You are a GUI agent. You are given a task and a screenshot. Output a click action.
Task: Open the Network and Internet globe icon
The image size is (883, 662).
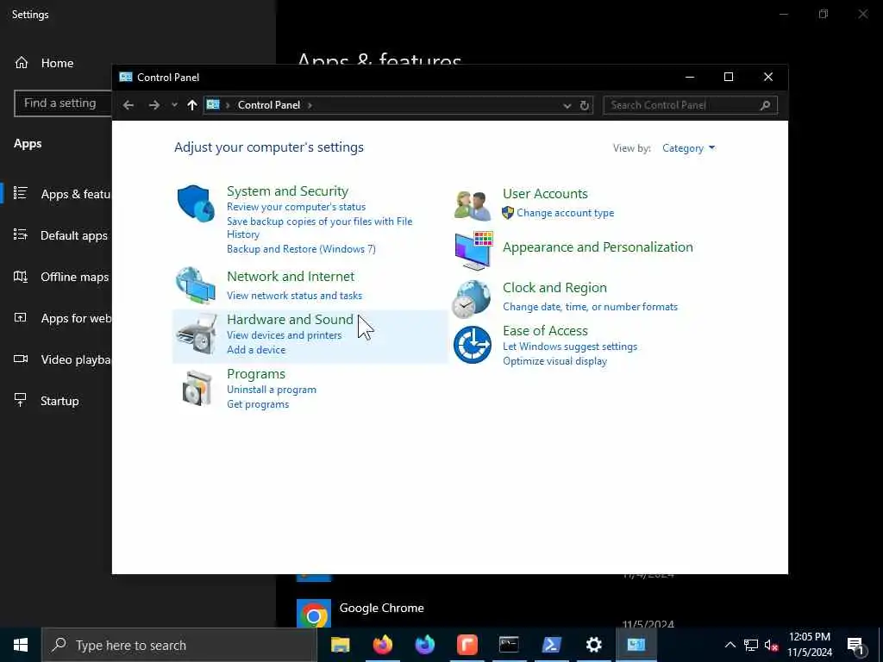[x=196, y=285]
